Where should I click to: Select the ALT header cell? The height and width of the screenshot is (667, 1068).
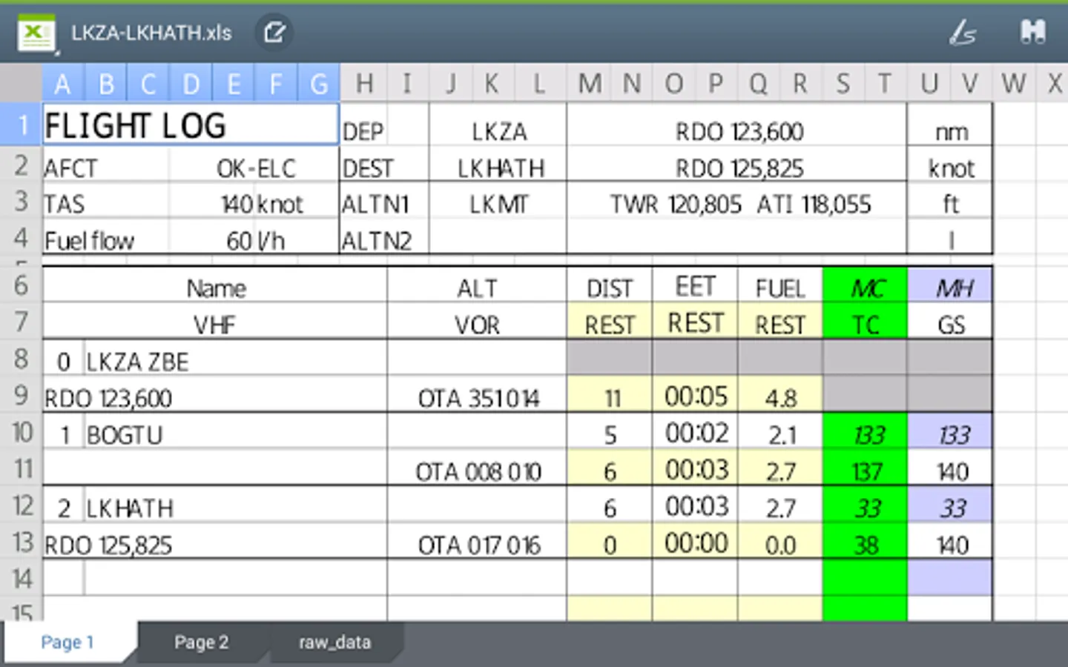(477, 286)
